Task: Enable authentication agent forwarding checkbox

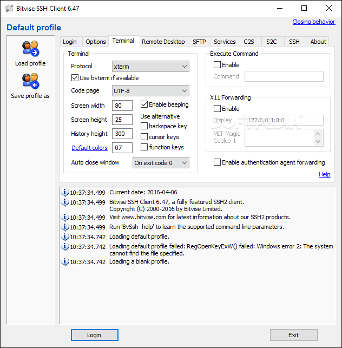Action: pos(217,162)
